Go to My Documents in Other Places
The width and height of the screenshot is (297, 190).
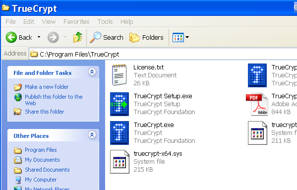42,160
